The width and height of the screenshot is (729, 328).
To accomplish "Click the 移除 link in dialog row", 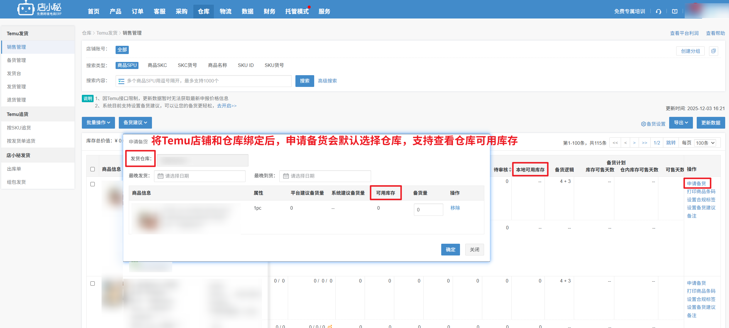I will [455, 208].
